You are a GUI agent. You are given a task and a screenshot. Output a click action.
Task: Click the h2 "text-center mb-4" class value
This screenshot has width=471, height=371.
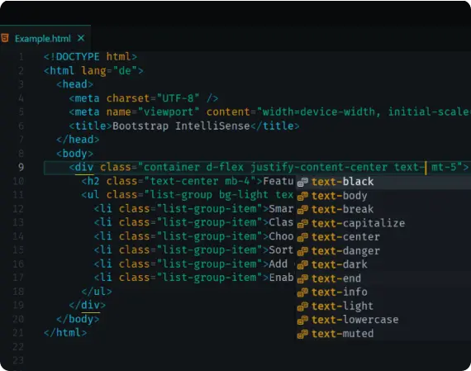200,181
